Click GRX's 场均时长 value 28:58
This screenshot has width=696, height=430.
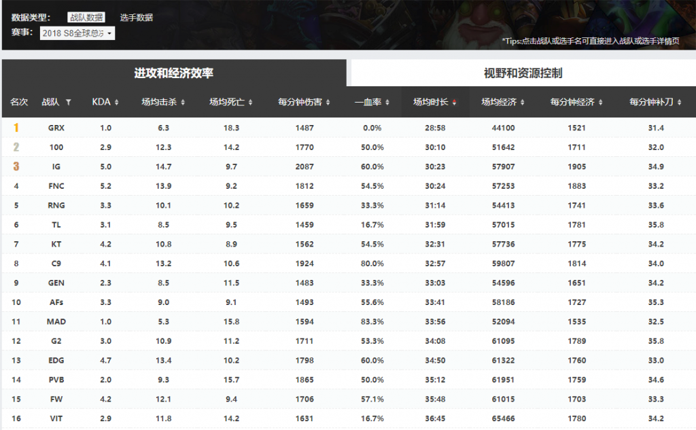click(435, 128)
